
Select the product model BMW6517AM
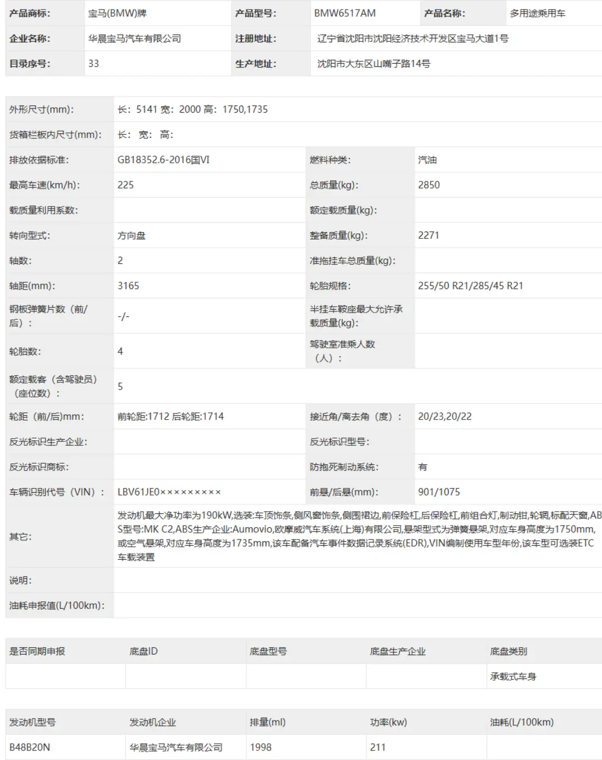tap(345, 13)
